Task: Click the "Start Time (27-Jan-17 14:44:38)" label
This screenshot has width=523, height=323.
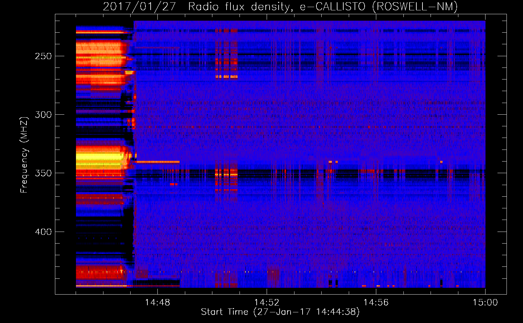Action: pyautogui.click(x=280, y=312)
